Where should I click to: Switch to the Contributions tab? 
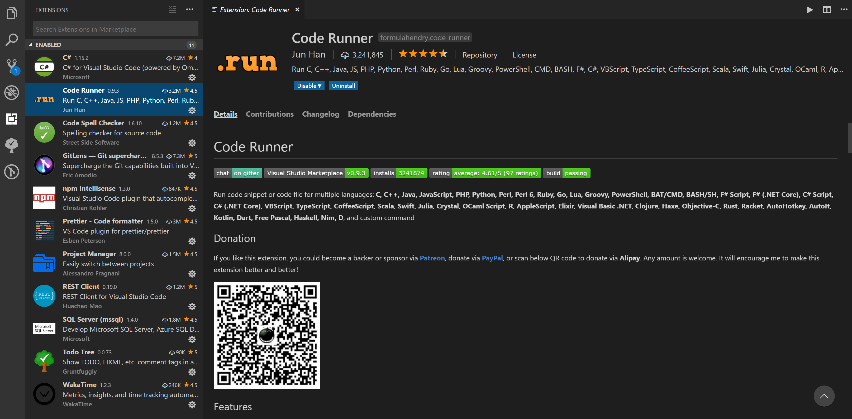270,114
